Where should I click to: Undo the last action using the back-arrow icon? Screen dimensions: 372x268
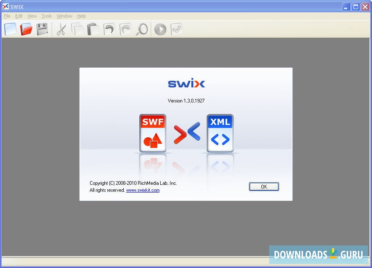tap(109, 29)
